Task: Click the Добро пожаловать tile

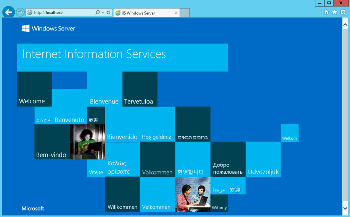Action: click(228, 159)
